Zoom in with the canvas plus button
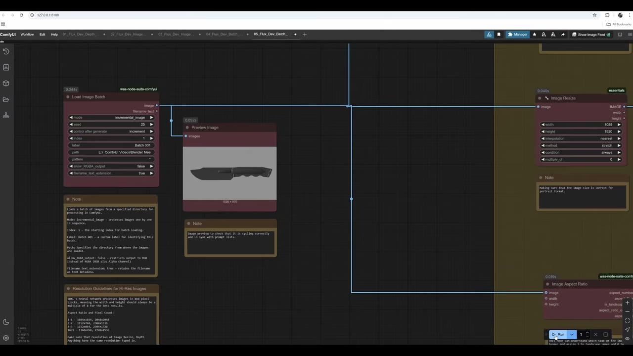Screen dimensions: 633x356 [x=627, y=303]
